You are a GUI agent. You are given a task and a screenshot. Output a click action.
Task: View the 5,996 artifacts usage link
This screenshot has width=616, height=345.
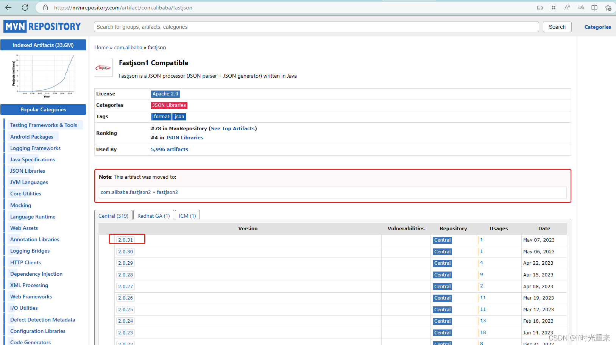pos(169,150)
